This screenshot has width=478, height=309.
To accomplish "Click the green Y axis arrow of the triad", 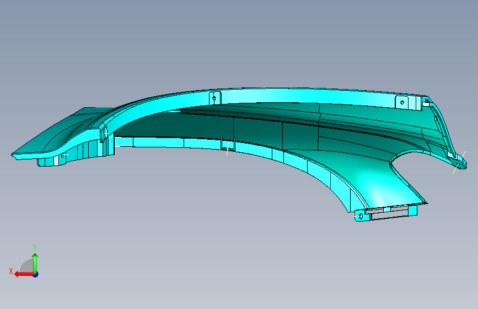I will (35, 263).
